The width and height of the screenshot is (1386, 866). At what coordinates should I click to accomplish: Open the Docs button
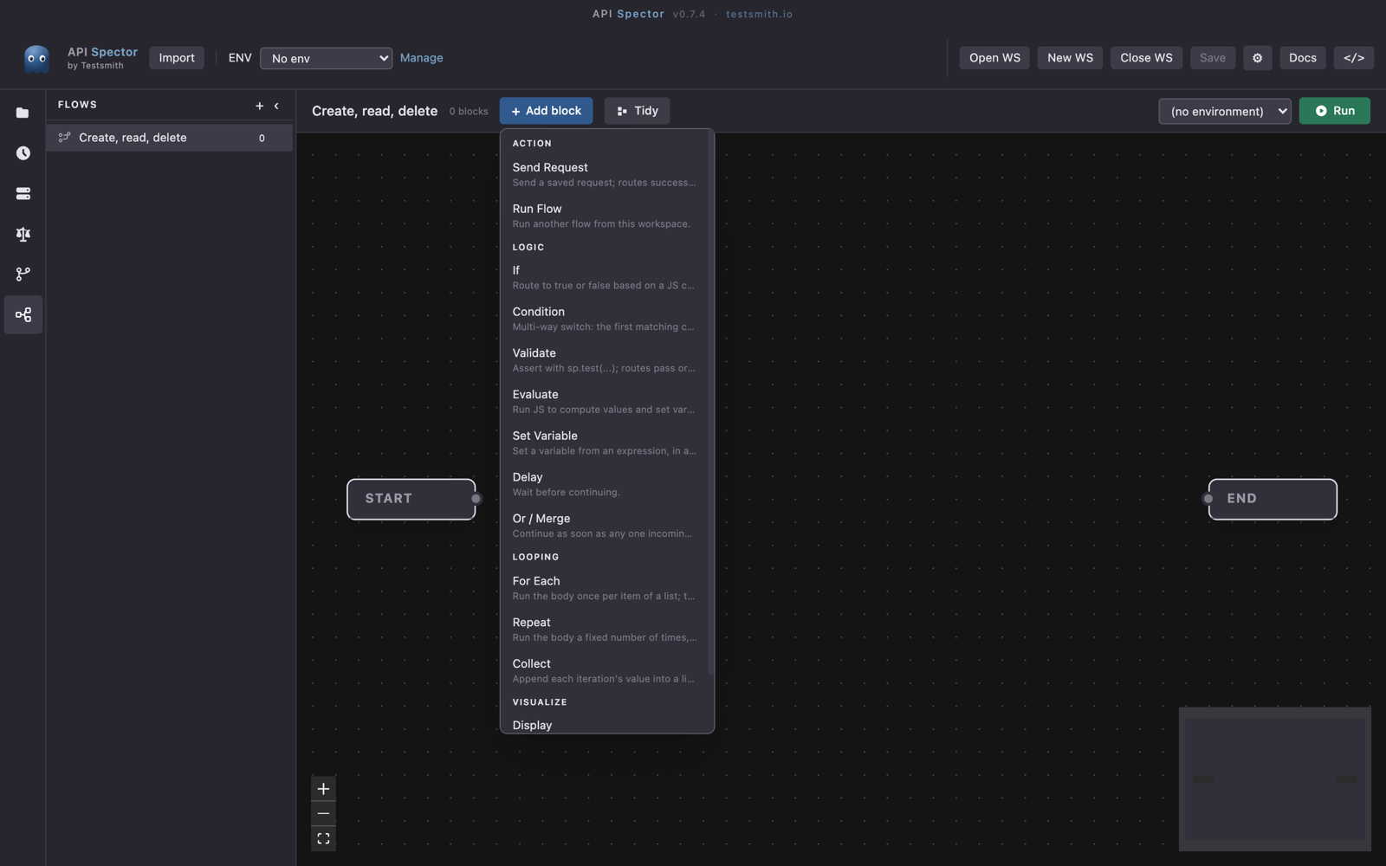(x=1302, y=58)
